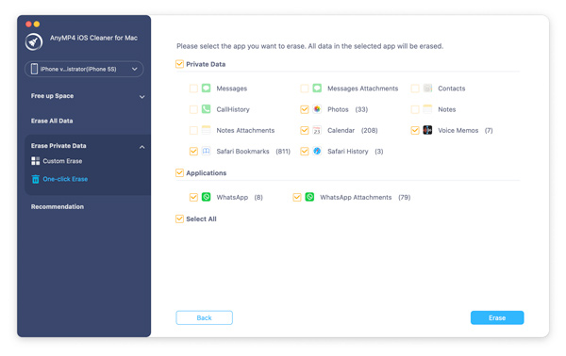Check the Messages checkbox
This screenshot has height=356, width=566.
193,89
